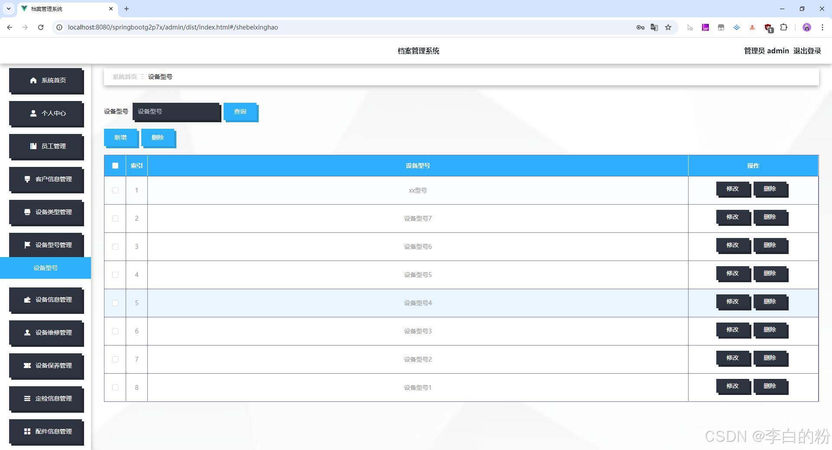Click the browser address bar URL
832x450 pixels.
click(x=173, y=27)
